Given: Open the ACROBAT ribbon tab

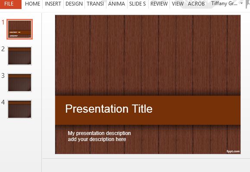Looking at the screenshot, I should coord(196,4).
